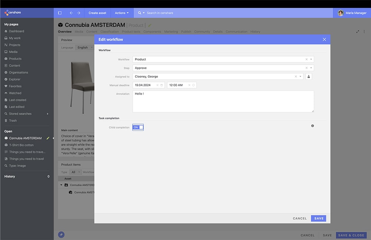Screen dimensions: 371x240
Task: Click pencil icon next to Connubia AMSTERDAM
Action: 48,138
